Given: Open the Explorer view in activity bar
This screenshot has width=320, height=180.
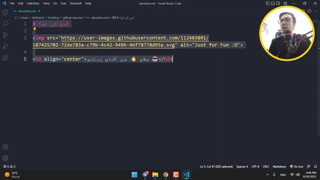Looking at the screenshot, I should (5, 12).
